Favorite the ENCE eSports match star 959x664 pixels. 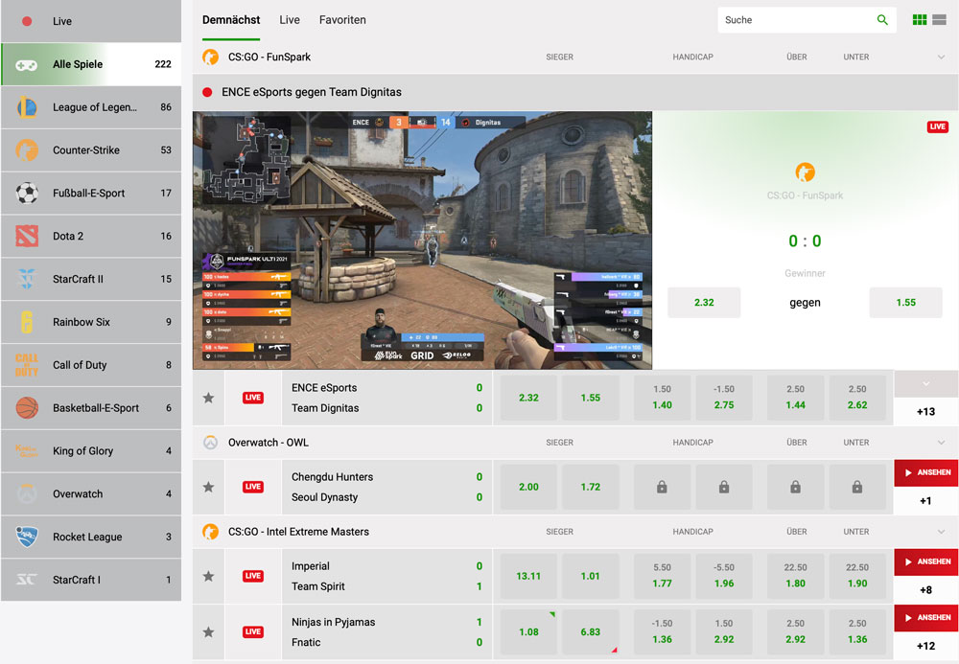(x=208, y=398)
